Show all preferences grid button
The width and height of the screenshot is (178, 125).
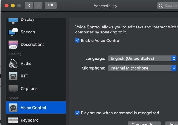(50, 6)
